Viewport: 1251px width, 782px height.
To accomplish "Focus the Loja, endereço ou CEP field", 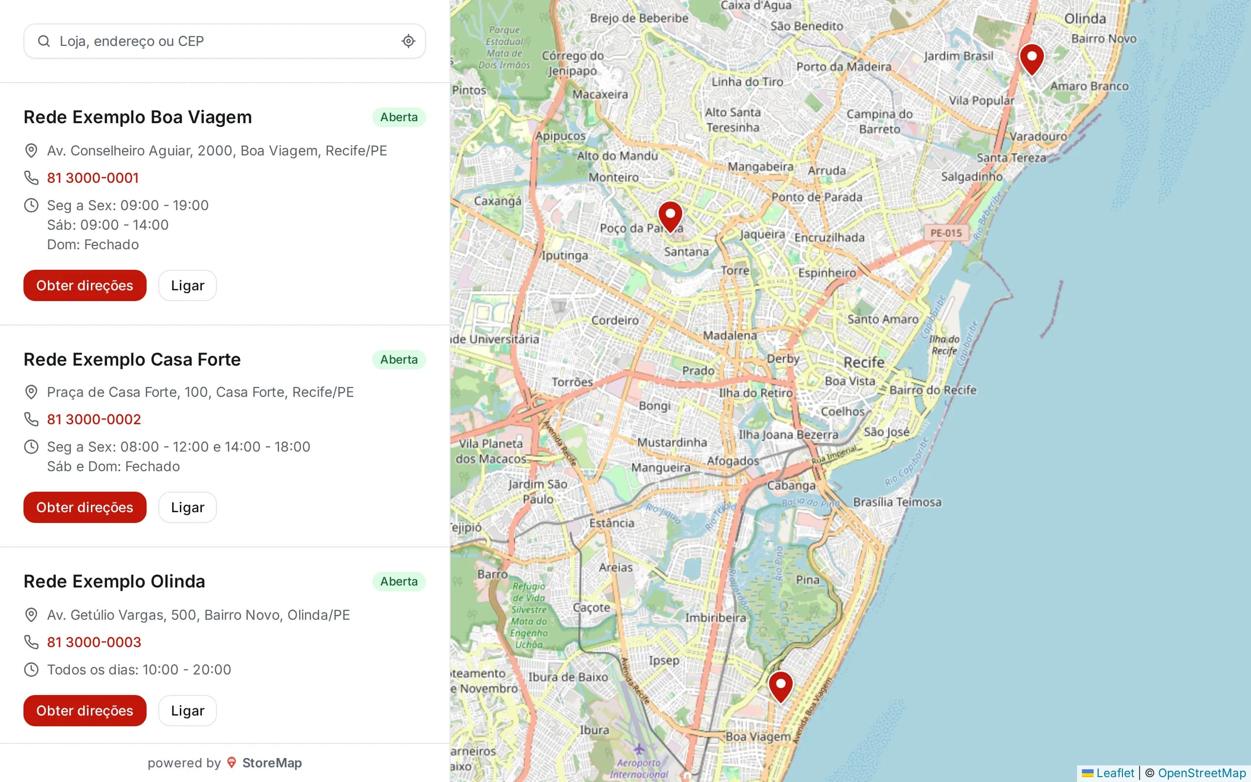I will point(224,41).
